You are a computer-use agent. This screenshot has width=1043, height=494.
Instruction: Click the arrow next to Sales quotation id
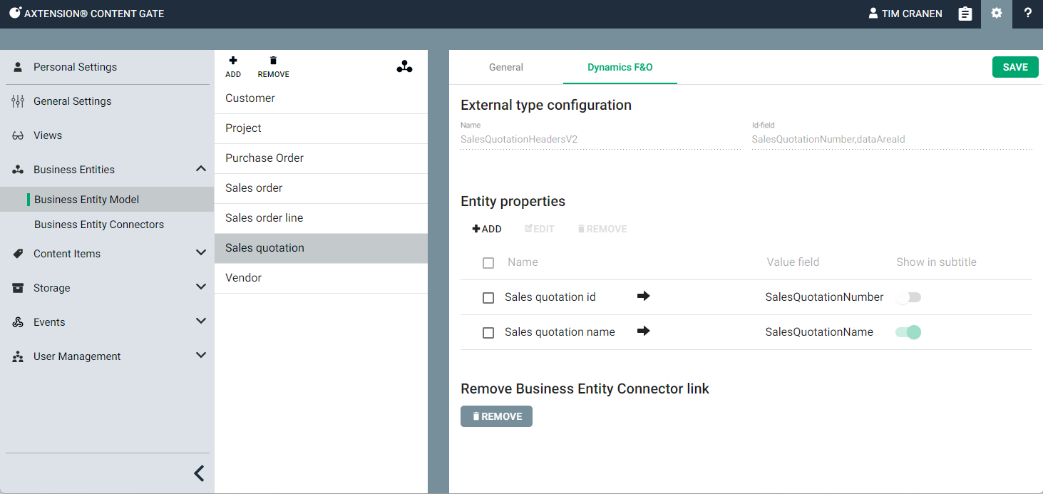tap(643, 297)
